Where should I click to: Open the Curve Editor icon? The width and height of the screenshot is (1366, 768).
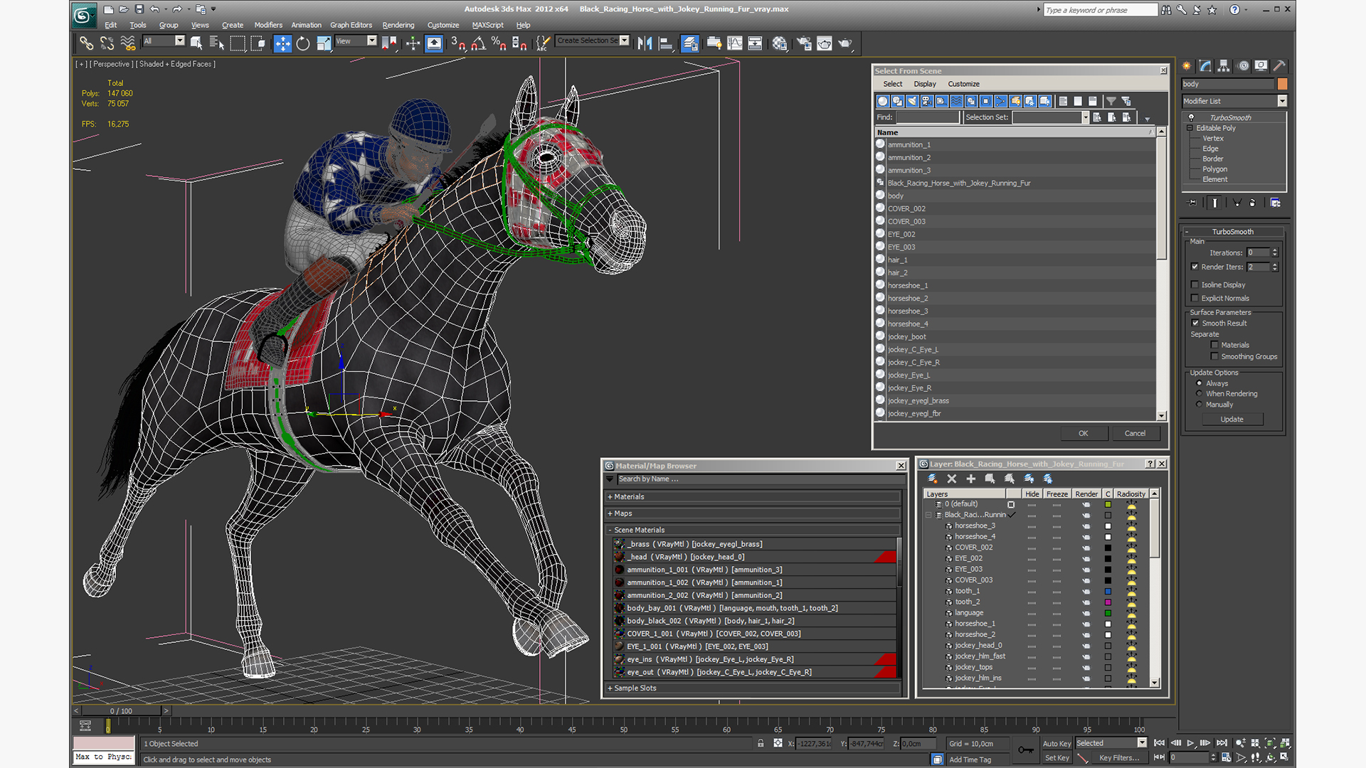(x=734, y=43)
